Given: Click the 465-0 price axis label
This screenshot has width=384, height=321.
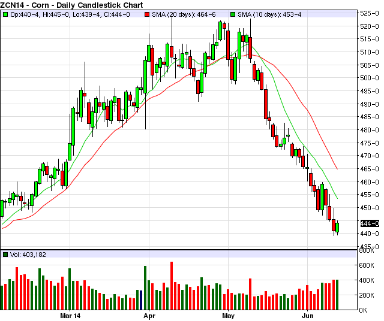Looking at the screenshot, I should pos(370,169).
